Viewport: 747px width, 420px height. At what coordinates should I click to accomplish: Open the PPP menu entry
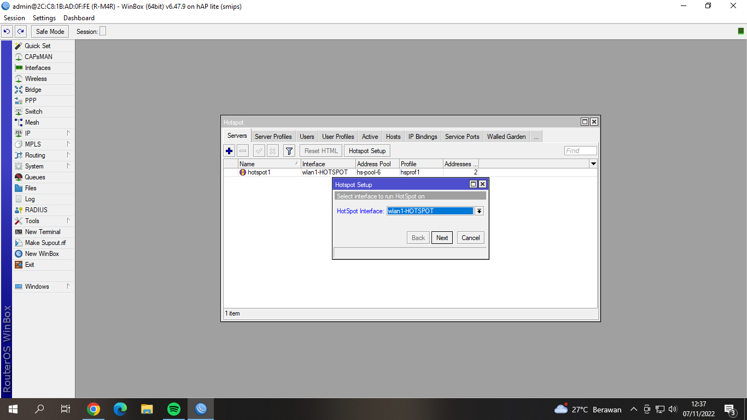[44, 101]
